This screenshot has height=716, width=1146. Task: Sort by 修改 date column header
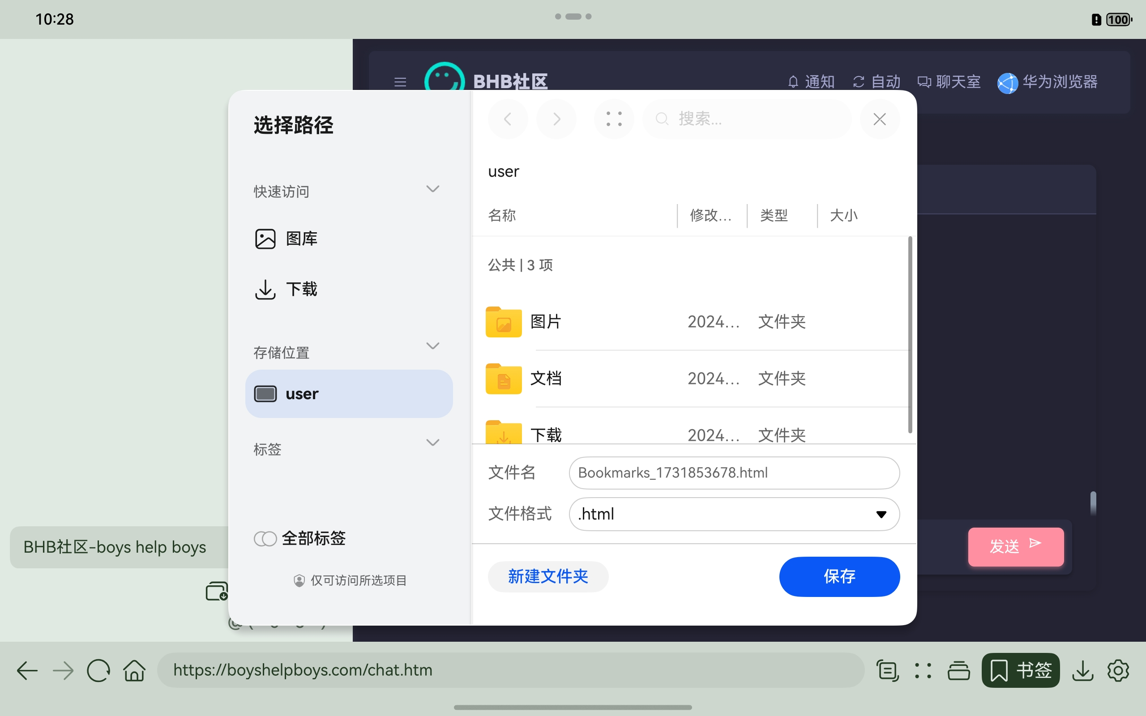[x=710, y=215]
